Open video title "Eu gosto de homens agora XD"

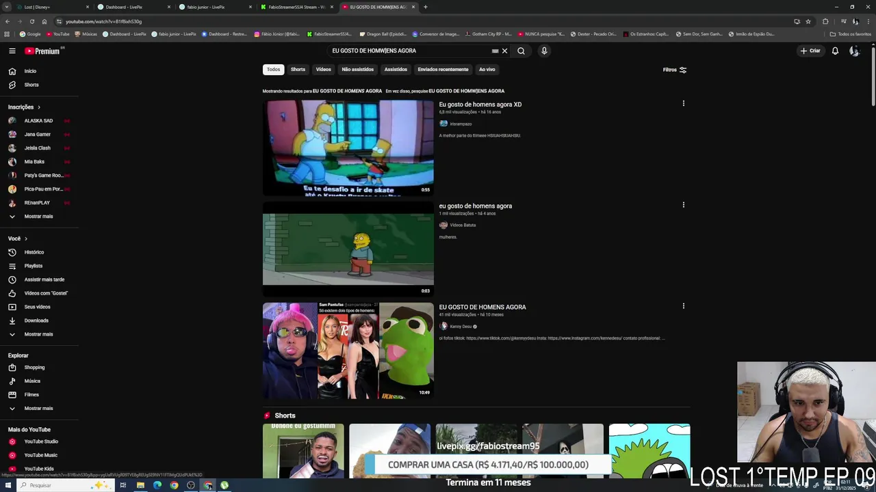pyautogui.click(x=480, y=105)
